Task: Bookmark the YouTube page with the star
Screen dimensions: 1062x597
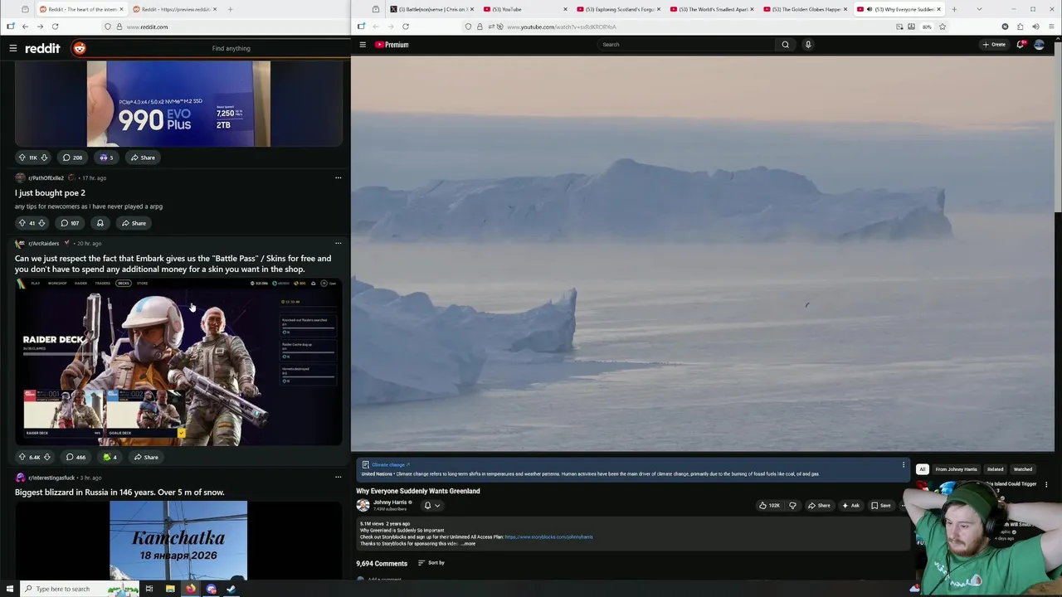Action: pyautogui.click(x=943, y=27)
